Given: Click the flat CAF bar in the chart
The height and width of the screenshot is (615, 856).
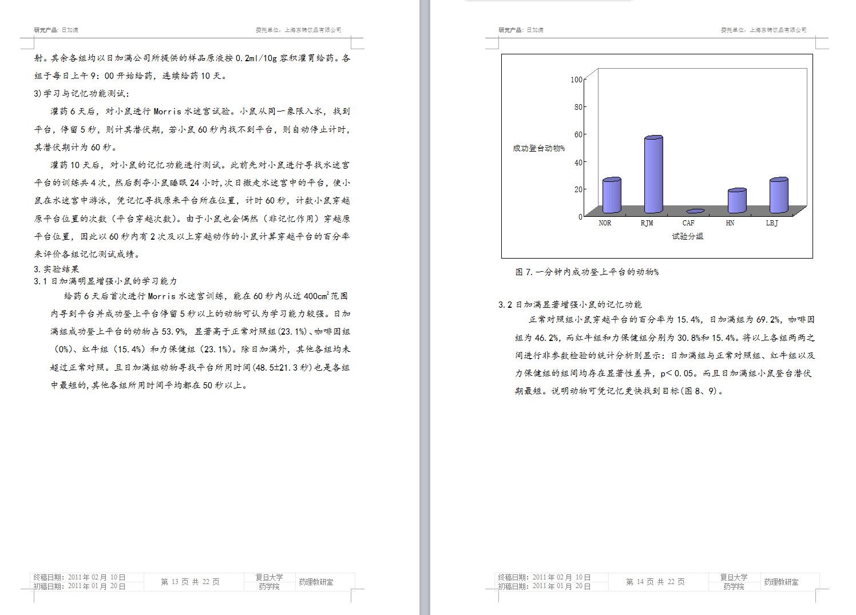Looking at the screenshot, I should (x=695, y=211).
